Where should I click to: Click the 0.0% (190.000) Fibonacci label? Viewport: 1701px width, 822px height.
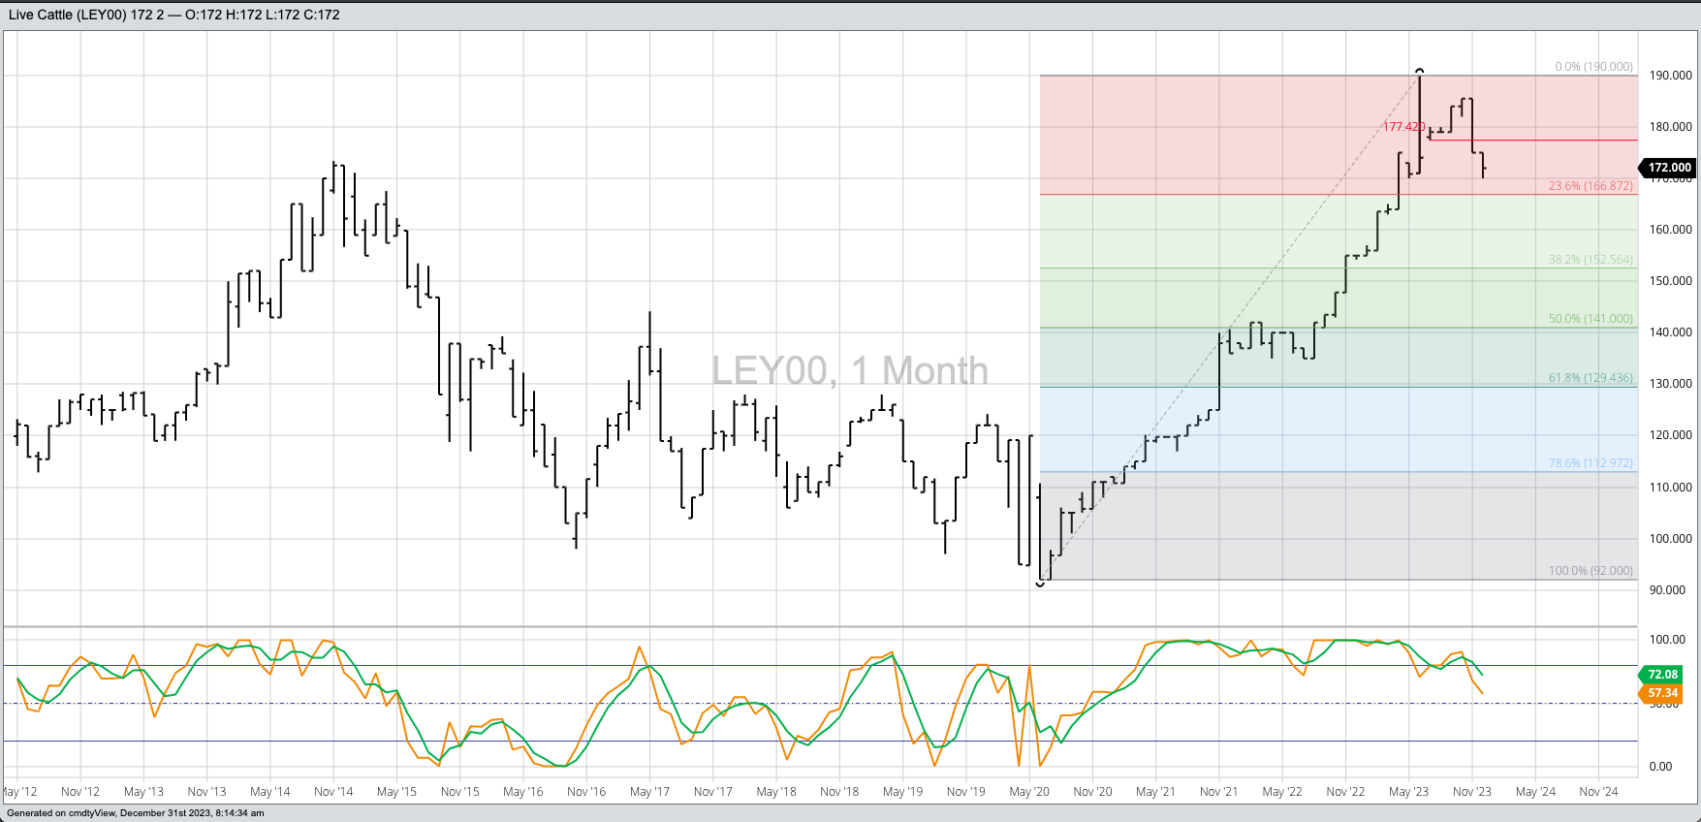[1593, 67]
